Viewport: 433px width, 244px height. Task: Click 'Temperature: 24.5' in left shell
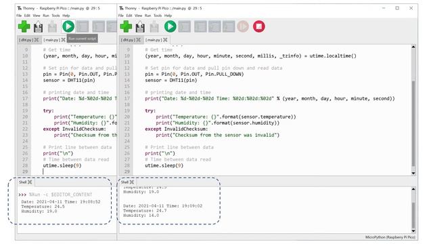[43, 207]
